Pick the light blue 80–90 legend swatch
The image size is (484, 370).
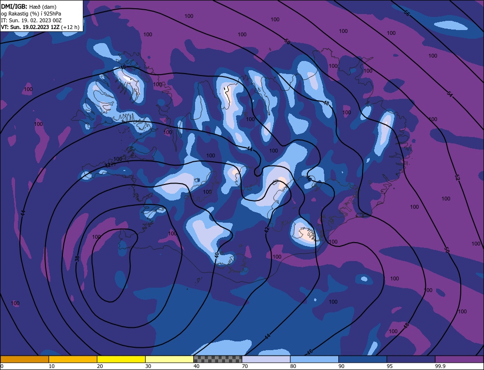click(314, 359)
